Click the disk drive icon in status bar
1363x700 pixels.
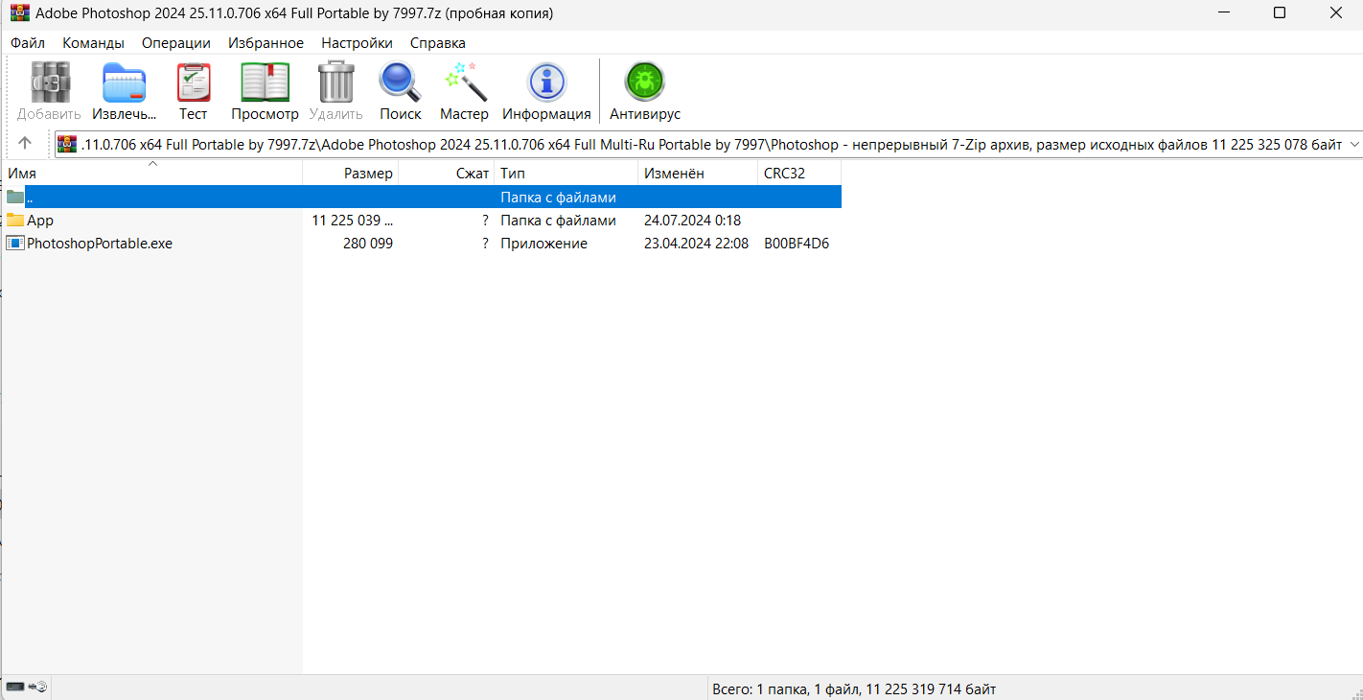click(15, 688)
